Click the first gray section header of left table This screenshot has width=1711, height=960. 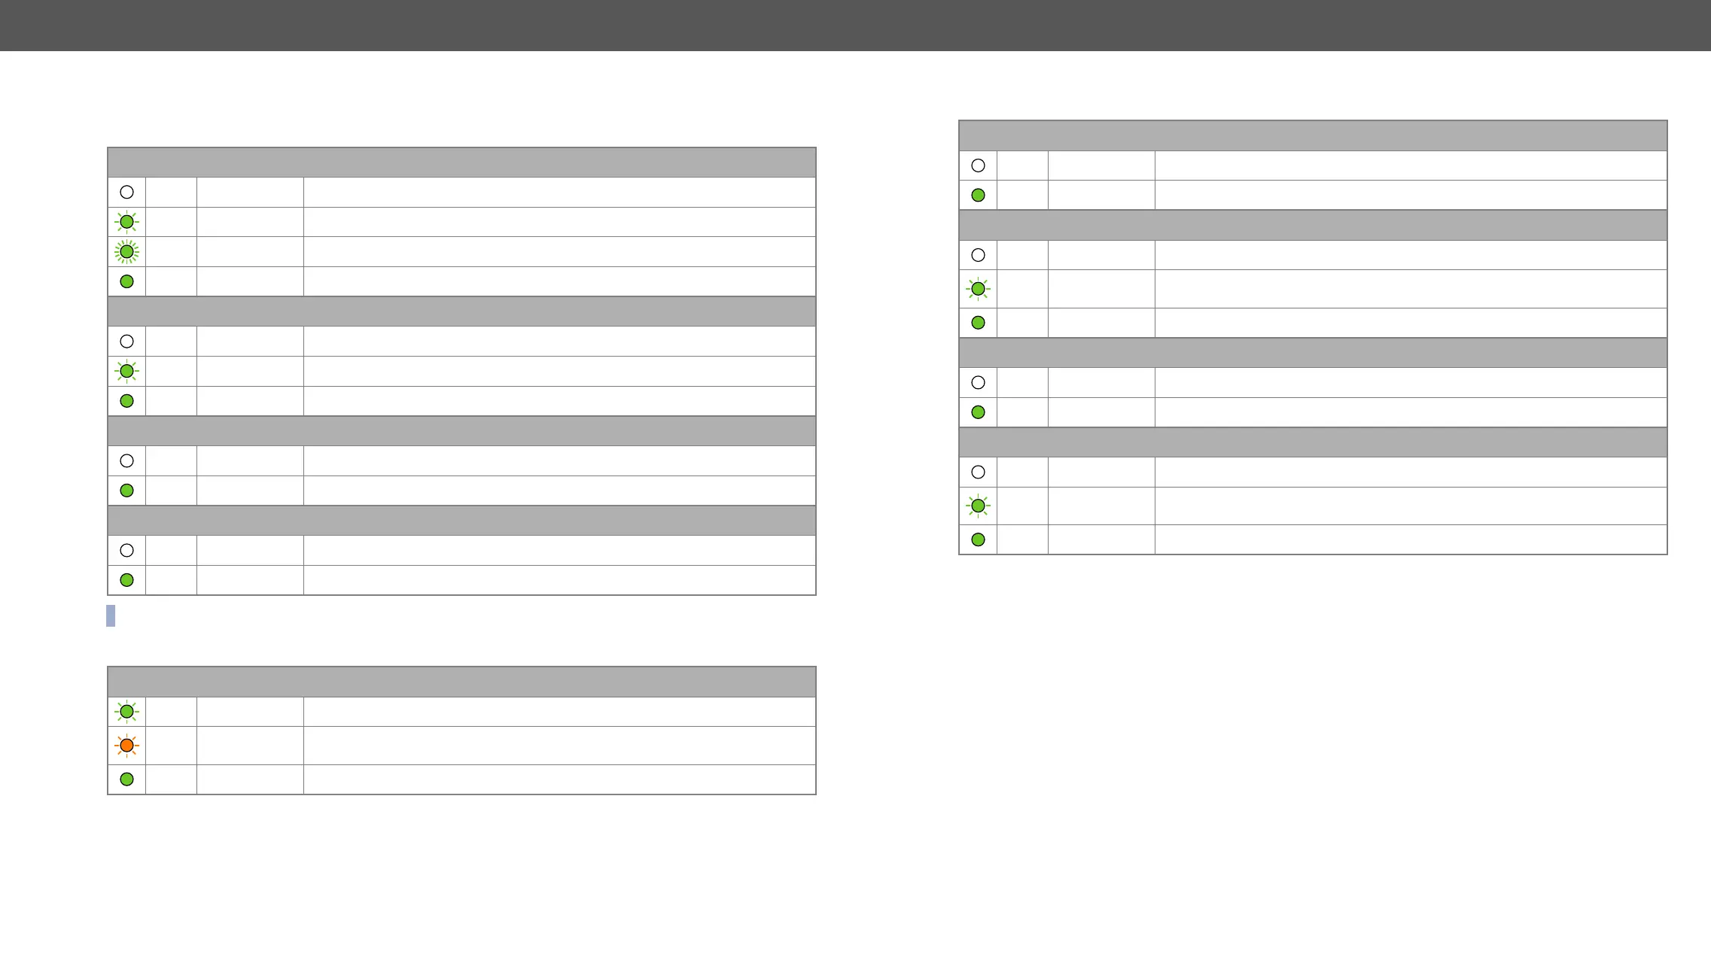click(461, 163)
